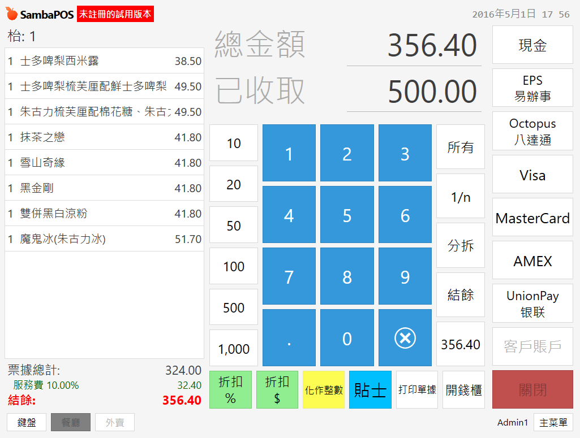Click the SambaPOS logo icon

click(12, 14)
